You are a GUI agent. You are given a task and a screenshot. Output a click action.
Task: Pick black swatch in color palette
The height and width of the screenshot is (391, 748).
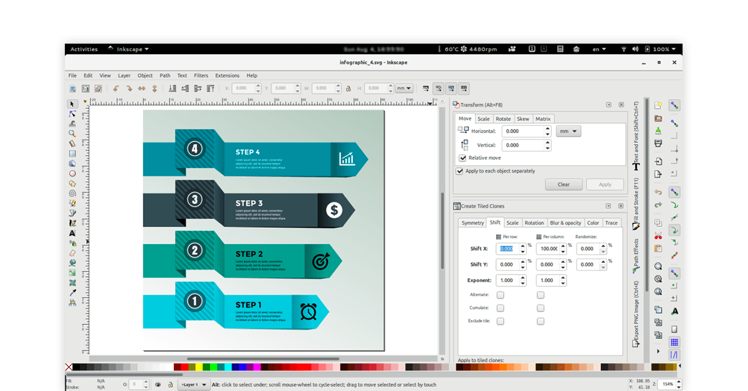[x=76, y=367]
